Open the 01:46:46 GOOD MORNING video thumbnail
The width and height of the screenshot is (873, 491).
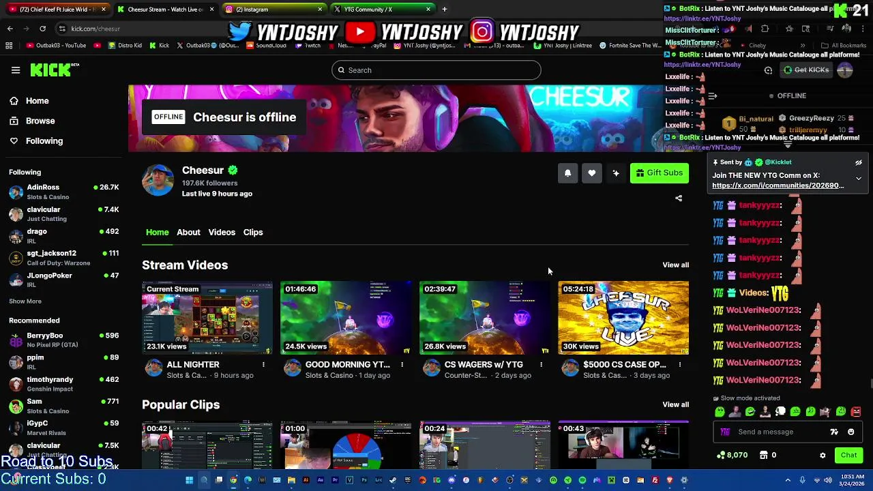[x=346, y=318]
